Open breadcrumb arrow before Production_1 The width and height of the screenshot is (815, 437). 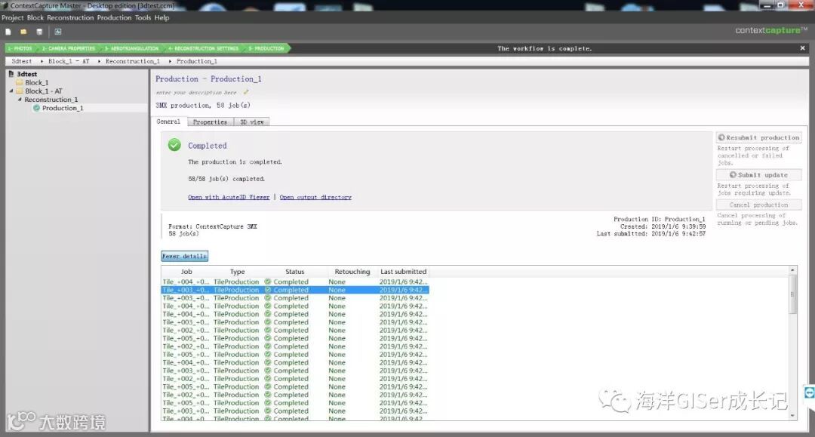(170, 61)
